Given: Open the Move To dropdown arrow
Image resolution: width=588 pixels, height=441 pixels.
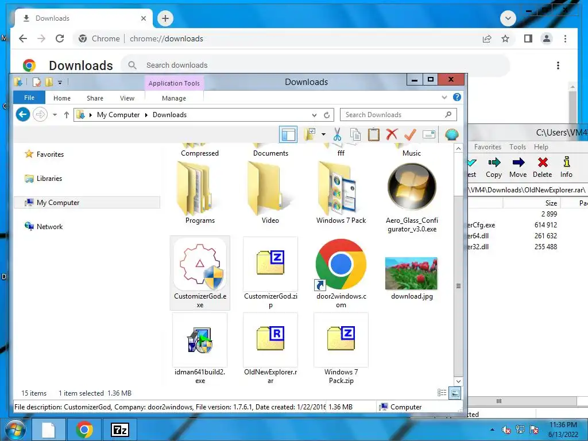Looking at the screenshot, I should (323, 134).
